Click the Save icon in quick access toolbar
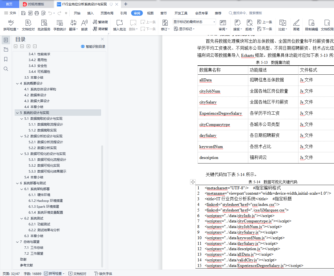Screen dimensions: 334x276 [x=23, y=13]
